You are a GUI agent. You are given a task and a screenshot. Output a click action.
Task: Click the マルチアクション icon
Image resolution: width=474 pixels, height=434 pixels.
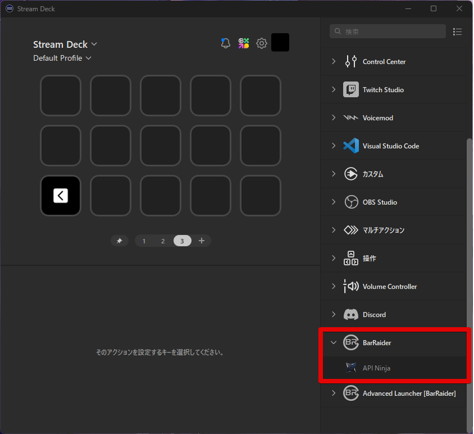click(350, 230)
